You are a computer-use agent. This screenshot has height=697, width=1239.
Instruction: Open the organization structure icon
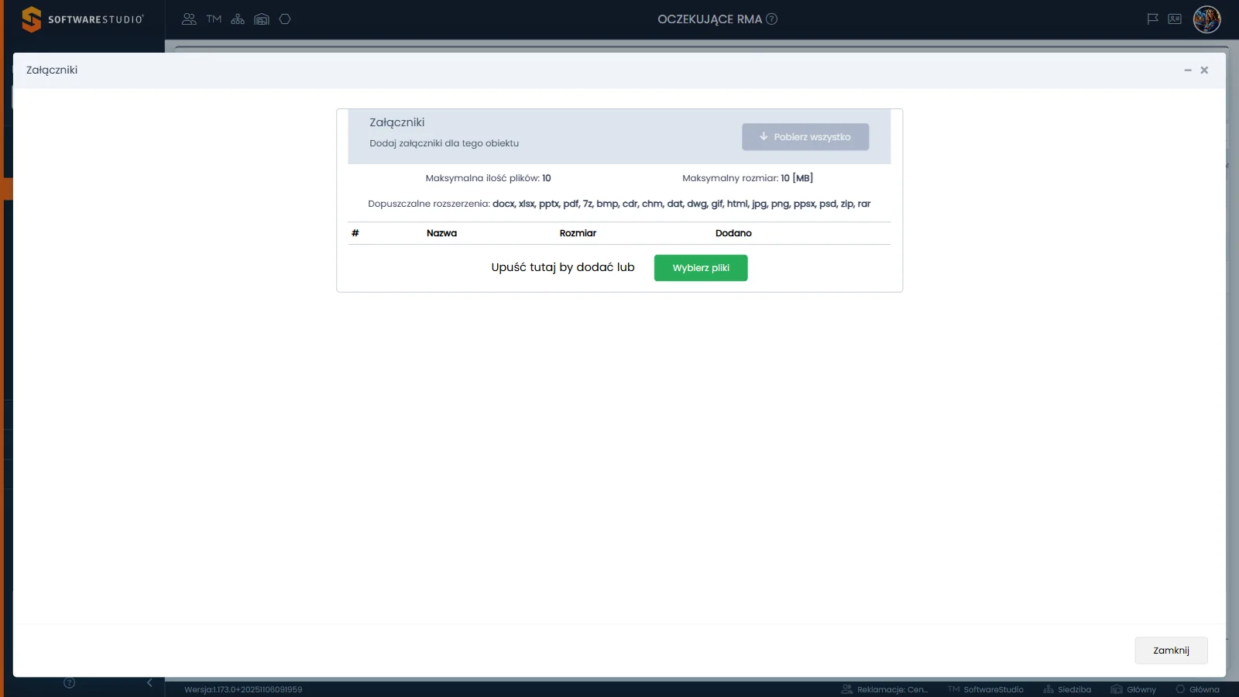(238, 19)
